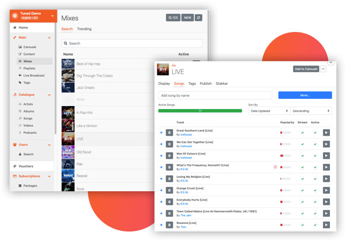Toggle Stream check for Orange Crush
Viewport: 346px width, 241px height.
tap(303, 190)
